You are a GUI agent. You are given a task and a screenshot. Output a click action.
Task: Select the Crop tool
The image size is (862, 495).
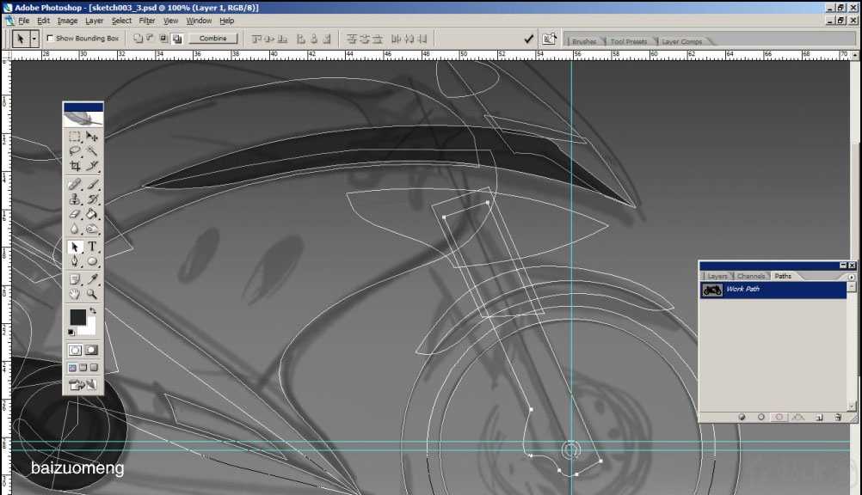point(75,166)
